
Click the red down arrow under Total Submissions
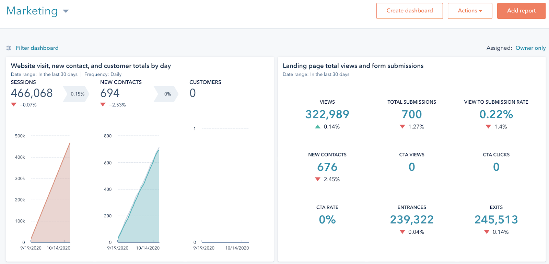pyautogui.click(x=402, y=127)
